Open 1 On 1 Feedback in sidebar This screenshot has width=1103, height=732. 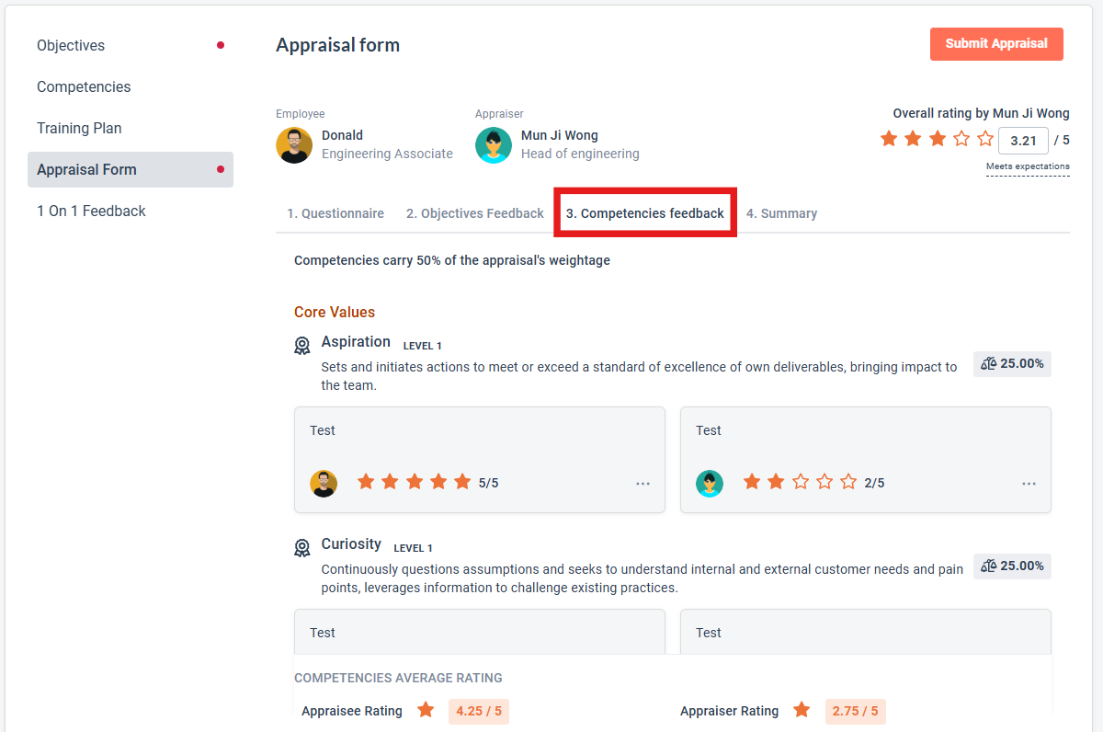91,211
